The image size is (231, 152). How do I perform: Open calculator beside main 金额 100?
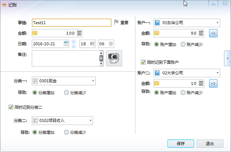pyautogui.click(x=79, y=33)
